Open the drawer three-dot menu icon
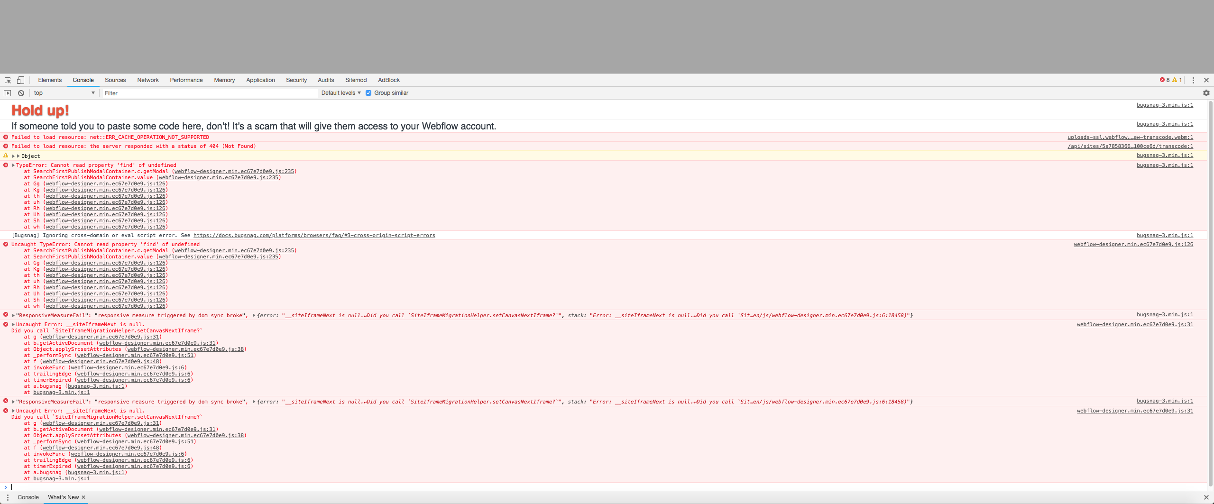 pyautogui.click(x=8, y=497)
